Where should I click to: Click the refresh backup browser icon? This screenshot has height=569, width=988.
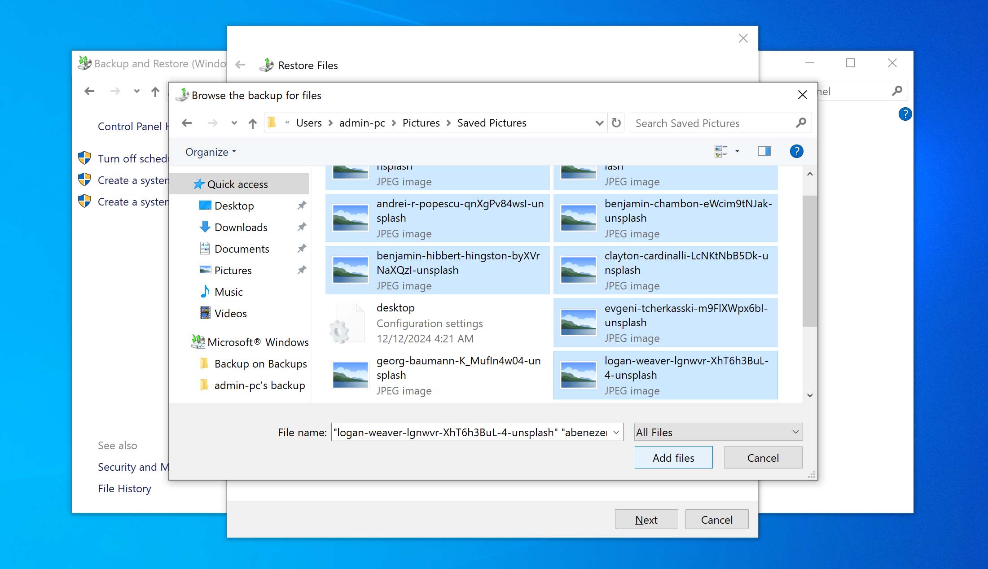[615, 123]
